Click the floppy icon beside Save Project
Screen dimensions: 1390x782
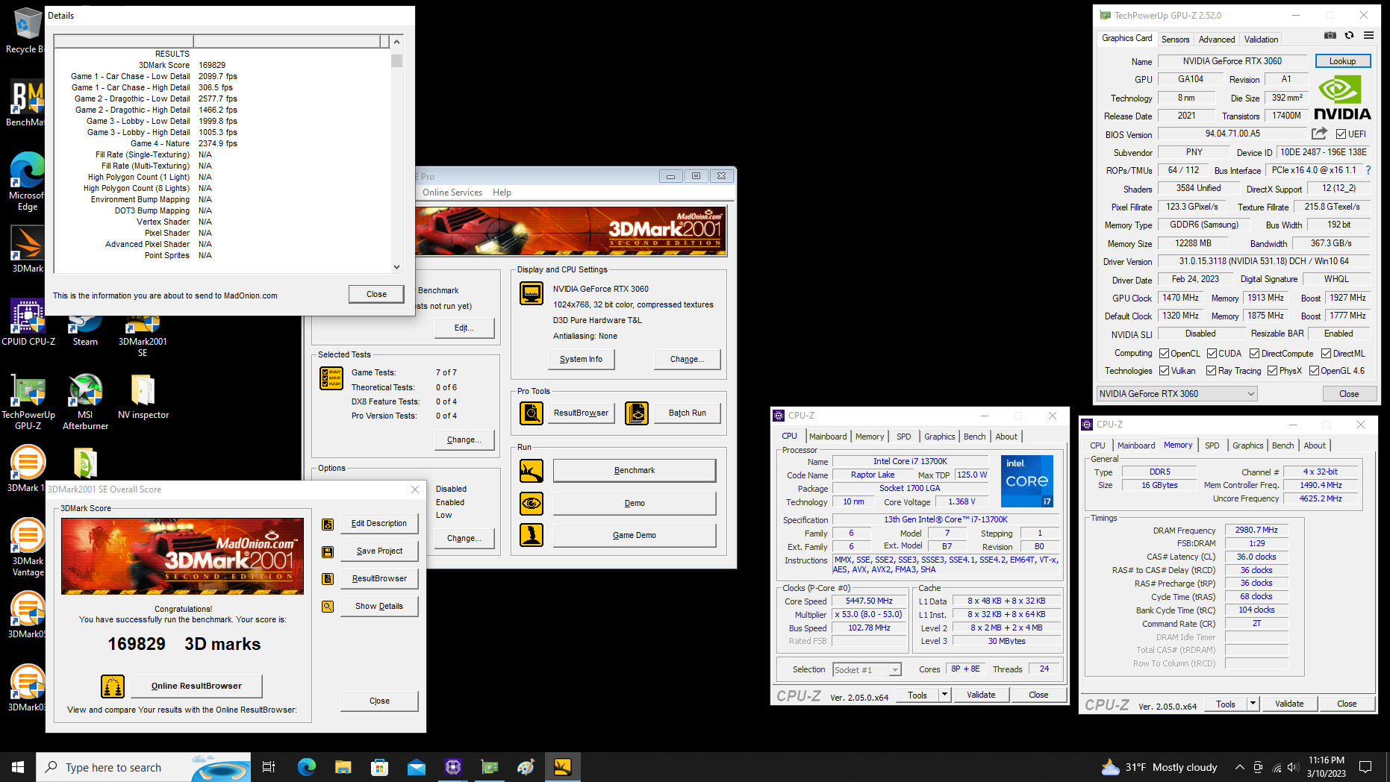[x=328, y=552]
